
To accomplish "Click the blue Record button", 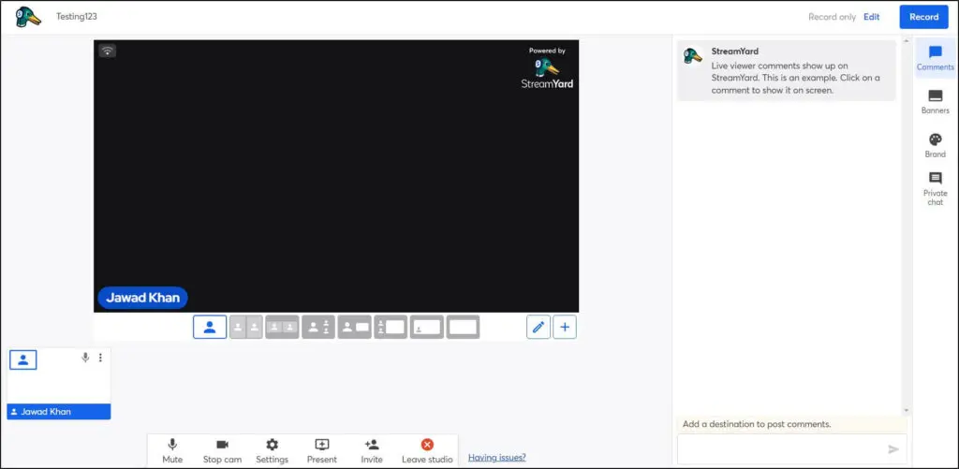I will point(923,17).
